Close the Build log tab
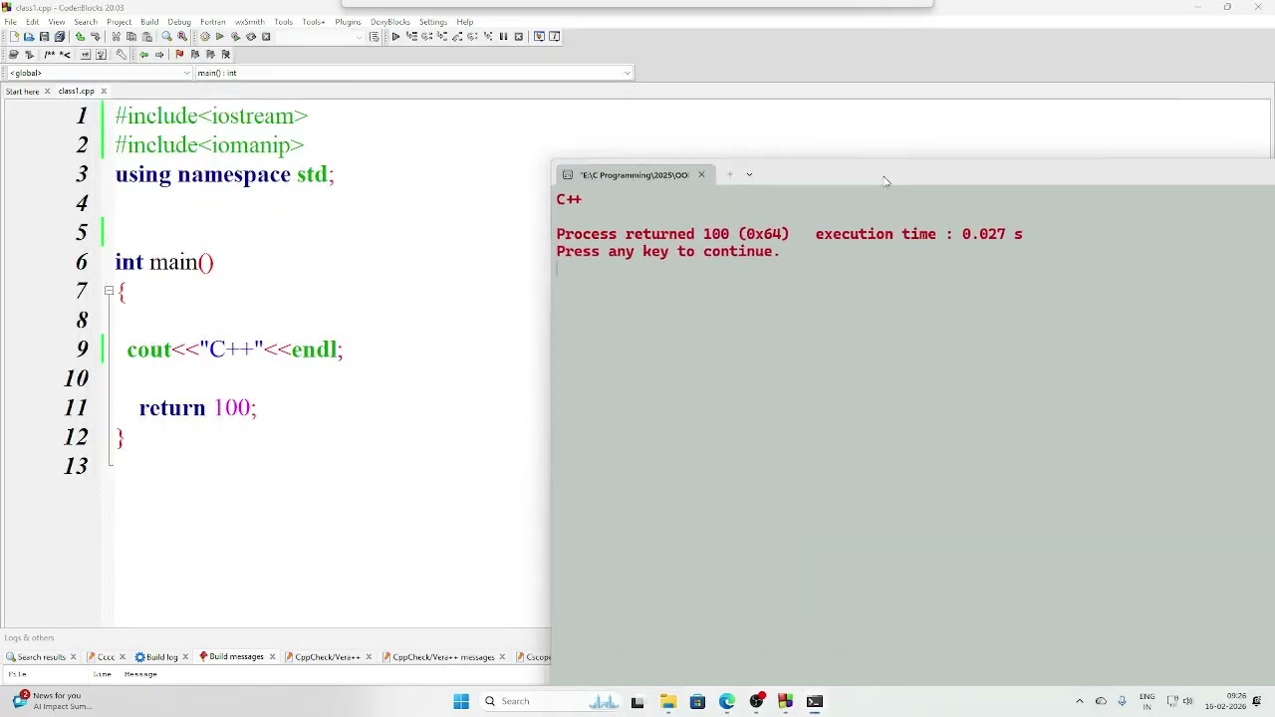This screenshot has width=1275, height=717. click(187, 657)
